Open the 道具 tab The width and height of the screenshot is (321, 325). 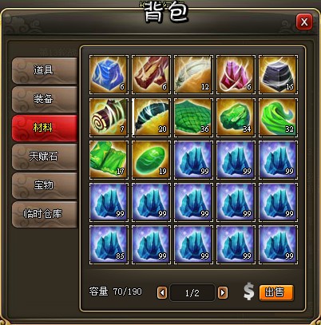(45, 70)
